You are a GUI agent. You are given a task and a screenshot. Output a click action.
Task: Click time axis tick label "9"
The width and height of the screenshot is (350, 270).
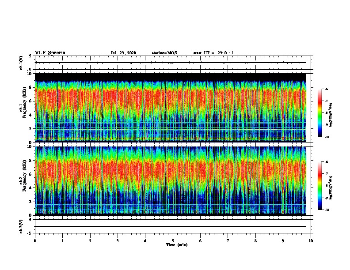coord(283,240)
